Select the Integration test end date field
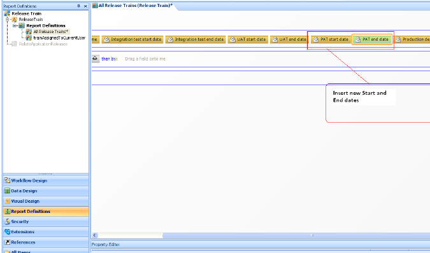430x253 pixels. pyautogui.click(x=196, y=39)
